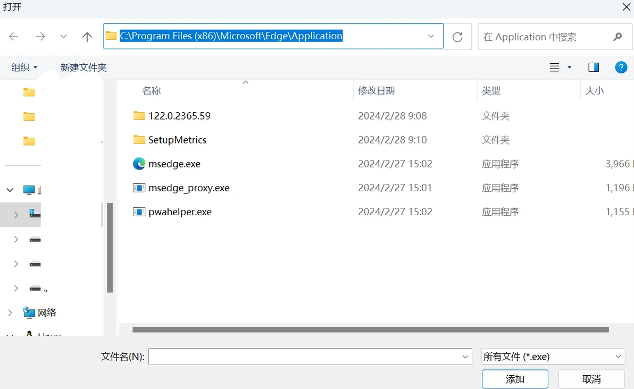Open the 组织 menu
This screenshot has height=389, width=634.
[x=24, y=67]
